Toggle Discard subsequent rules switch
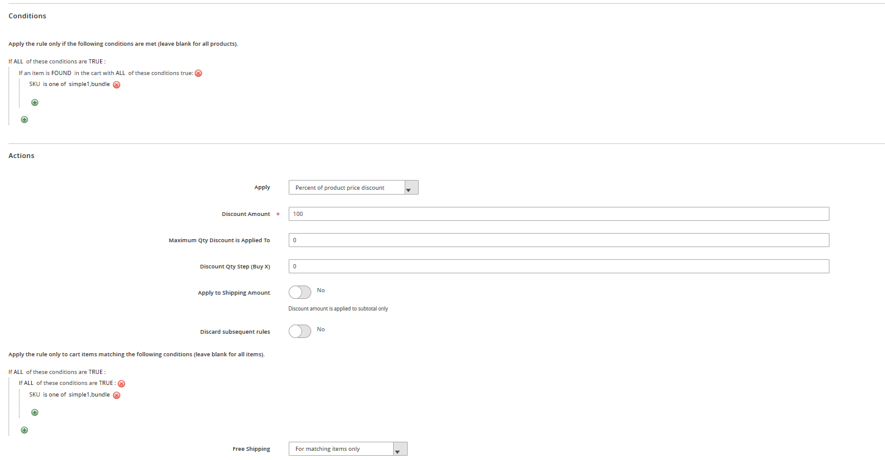Viewport: 885px width, 460px height. click(x=300, y=331)
